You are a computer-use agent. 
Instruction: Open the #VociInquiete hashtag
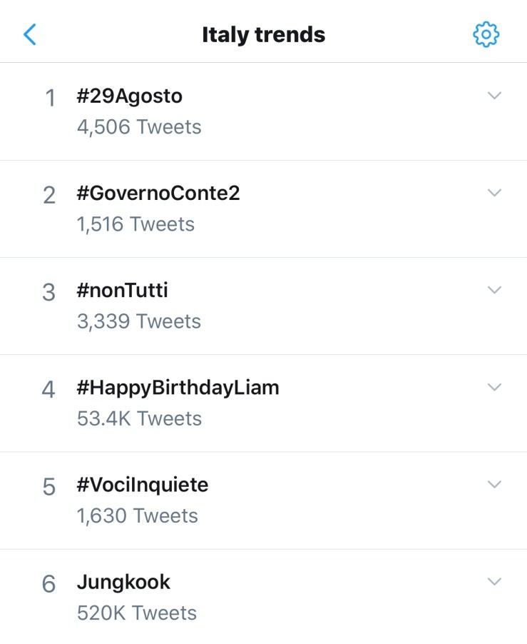point(142,485)
